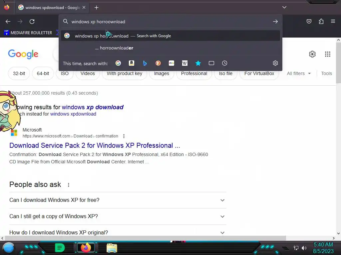Select the Search with Google suggestion

pos(170,36)
